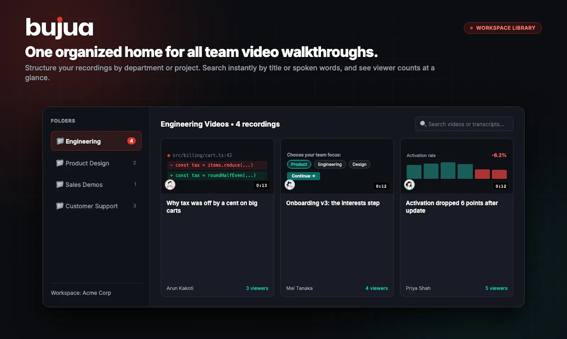Click the Engineering folder icon
Image resolution: width=567 pixels, height=339 pixels.
pos(60,141)
